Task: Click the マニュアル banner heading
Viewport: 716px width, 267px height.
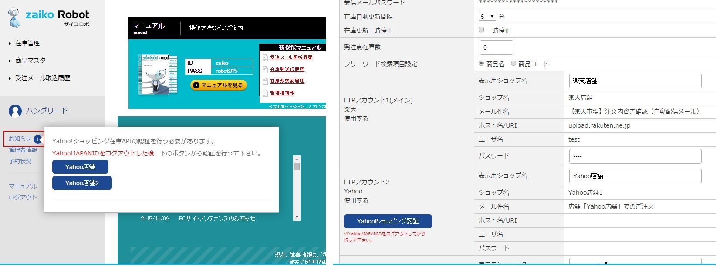Action: (149, 26)
